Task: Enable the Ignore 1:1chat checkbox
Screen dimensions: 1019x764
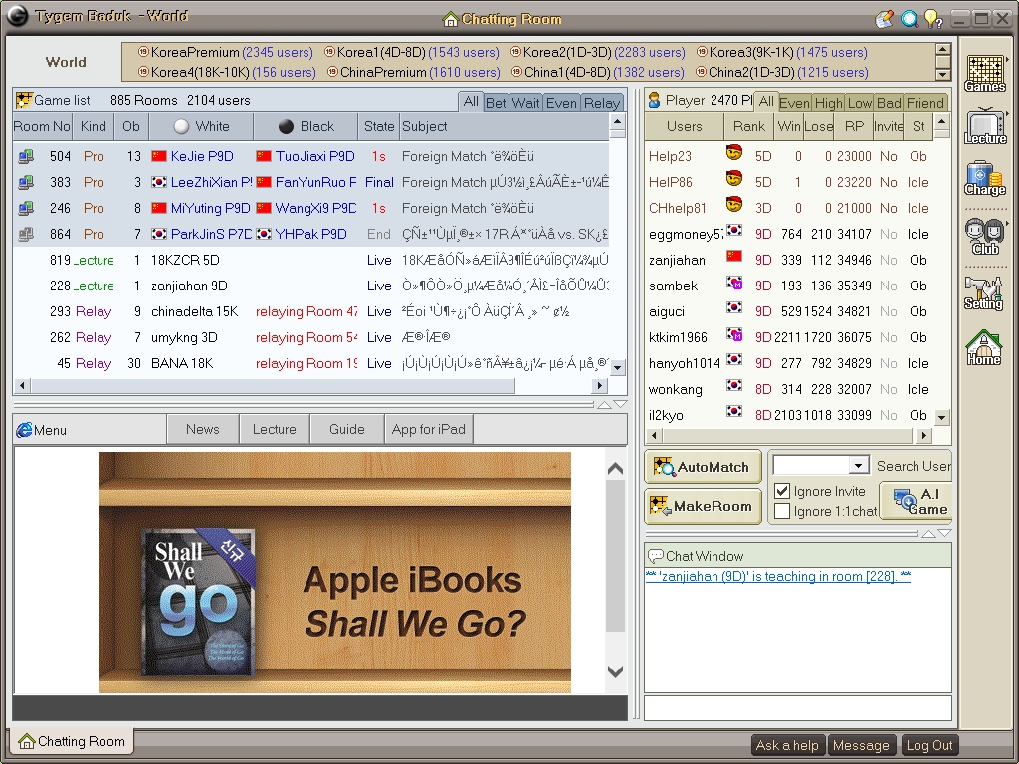Action: (782, 511)
